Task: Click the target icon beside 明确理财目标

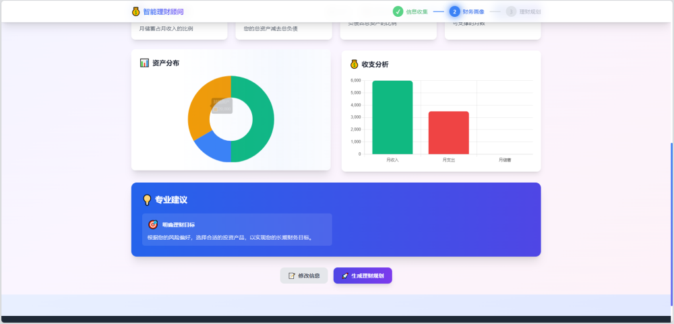Action: (x=153, y=225)
